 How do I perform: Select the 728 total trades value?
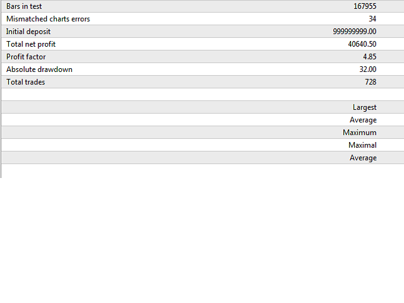tap(371, 82)
